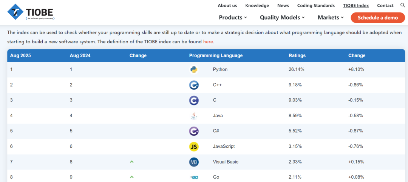
Task: Click JavaScript's 3.15% rating
Action: (x=295, y=147)
